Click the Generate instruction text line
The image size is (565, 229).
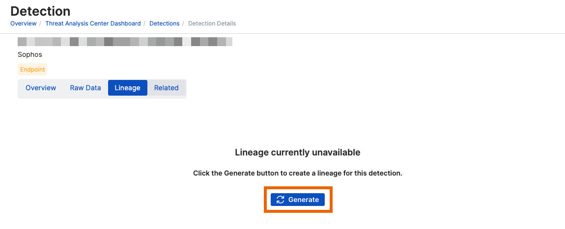(x=298, y=174)
